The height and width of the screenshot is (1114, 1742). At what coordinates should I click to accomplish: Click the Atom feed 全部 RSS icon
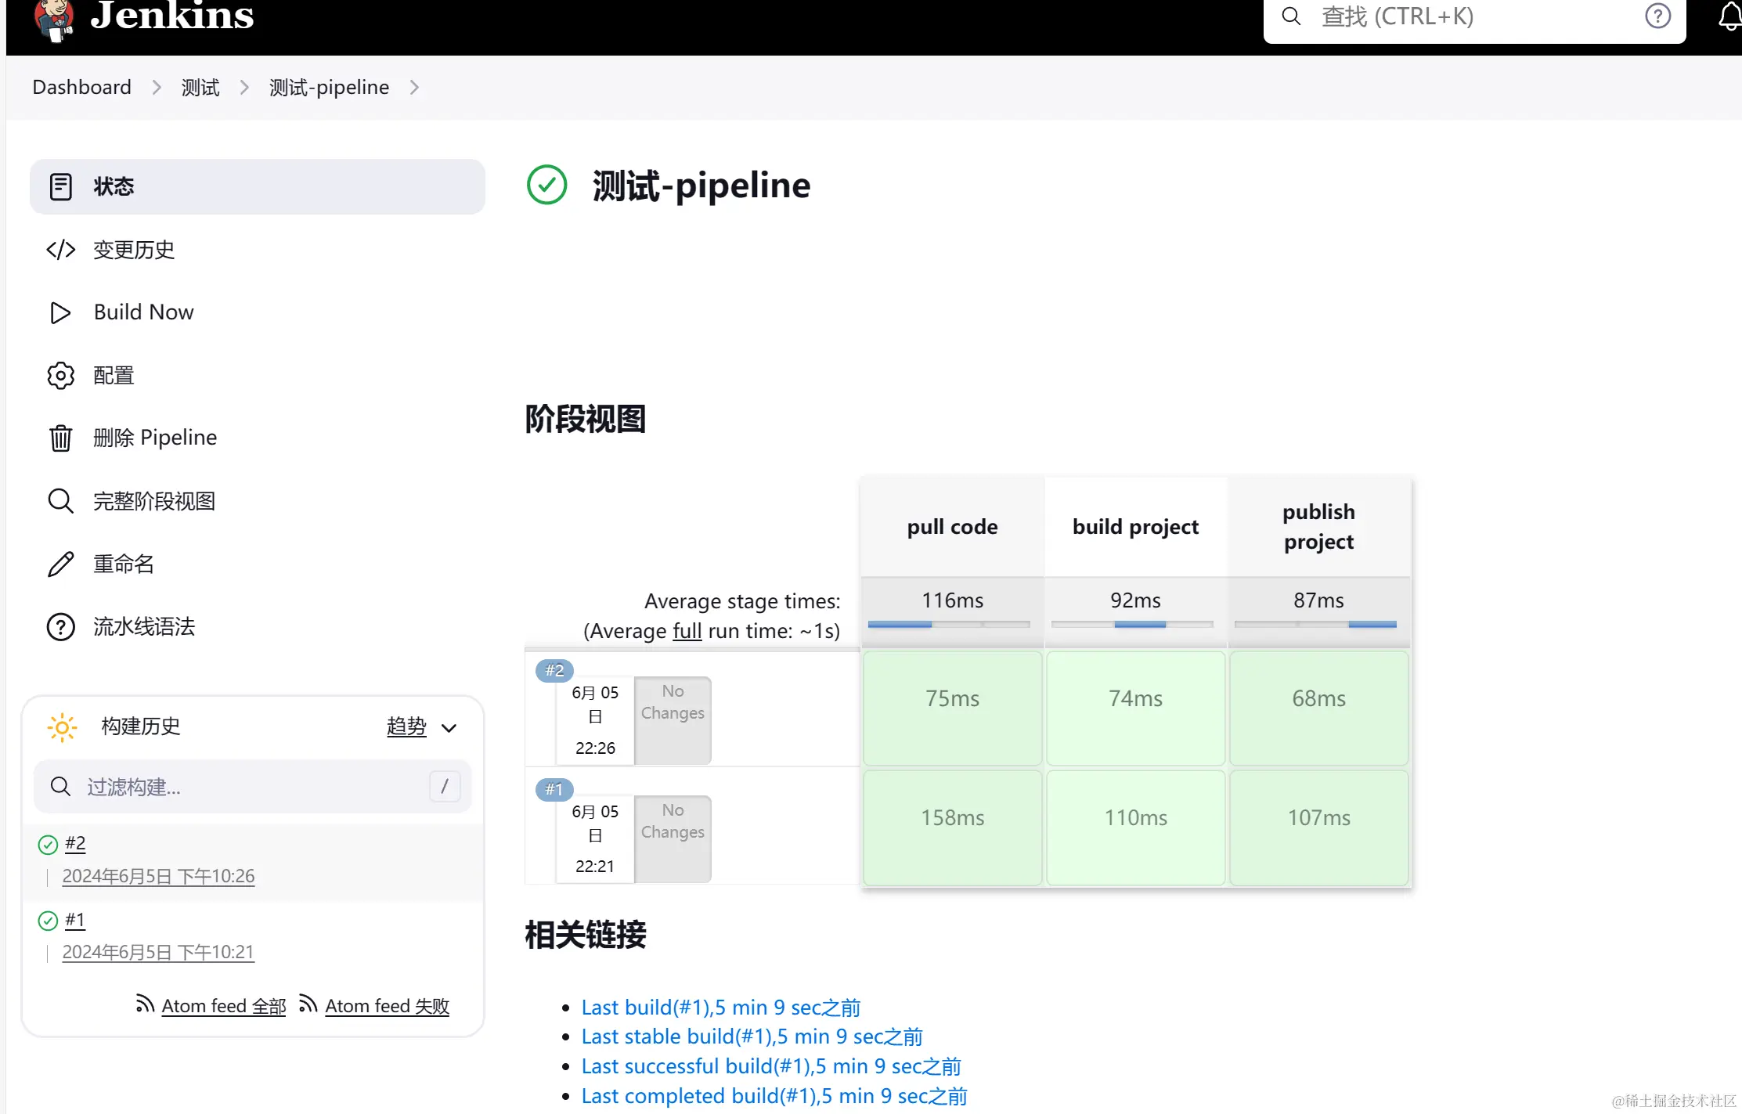tap(144, 1004)
